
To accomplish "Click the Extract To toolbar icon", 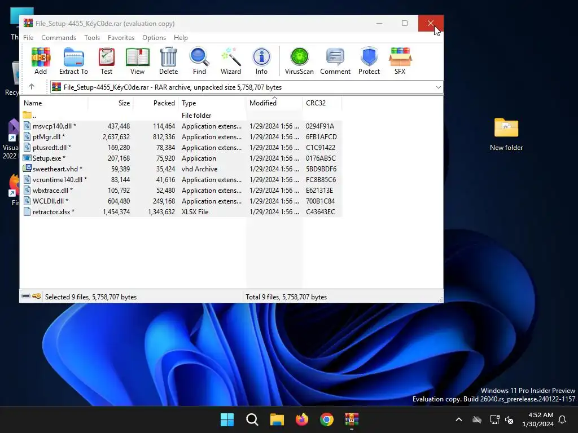I will click(73, 61).
